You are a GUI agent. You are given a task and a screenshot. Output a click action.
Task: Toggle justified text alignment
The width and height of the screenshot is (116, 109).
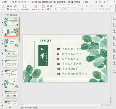coord(97,9)
